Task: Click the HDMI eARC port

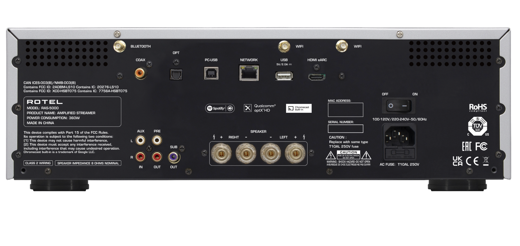Action: click(317, 77)
